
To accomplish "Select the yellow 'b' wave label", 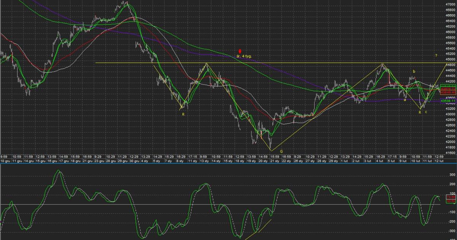I will [x=414, y=72].
